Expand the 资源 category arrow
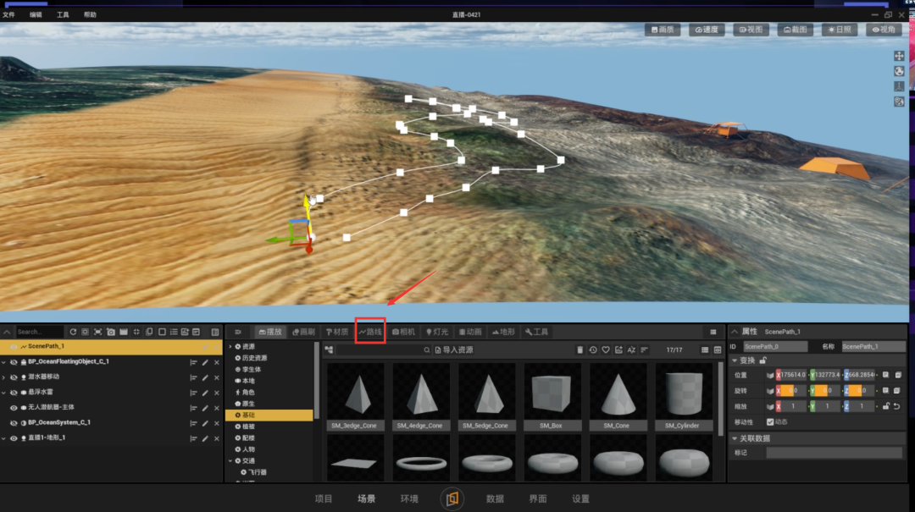 click(230, 346)
